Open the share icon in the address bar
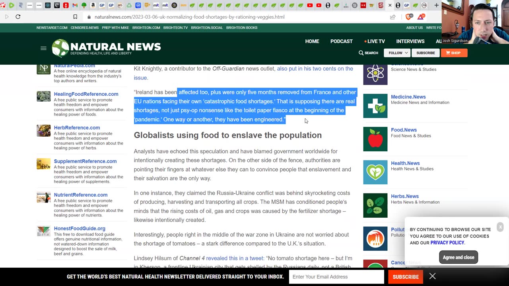This screenshot has width=509, height=286. pos(393,17)
